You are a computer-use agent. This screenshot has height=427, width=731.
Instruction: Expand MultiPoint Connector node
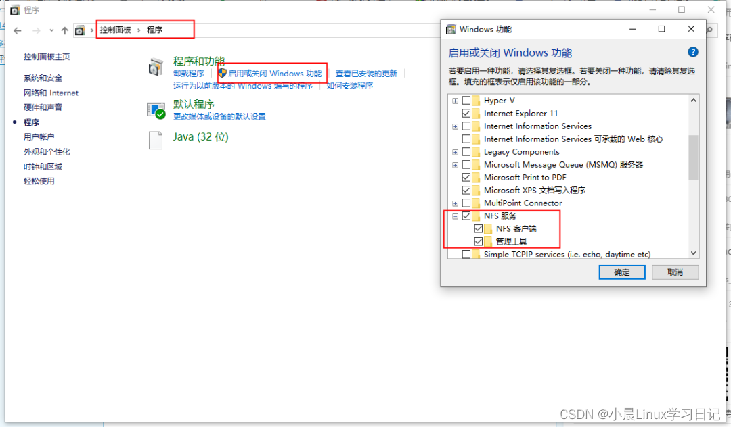[x=456, y=203]
